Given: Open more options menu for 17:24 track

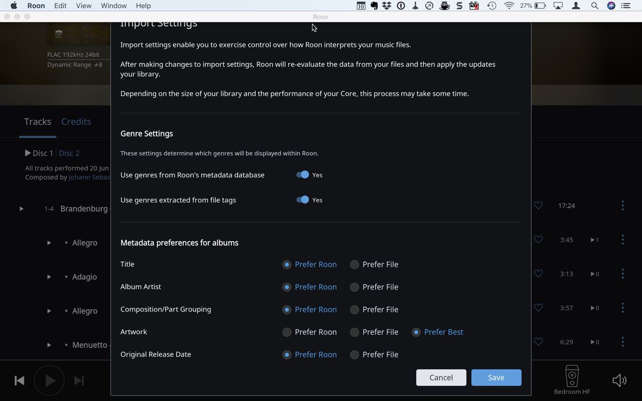Looking at the screenshot, I should tap(622, 206).
